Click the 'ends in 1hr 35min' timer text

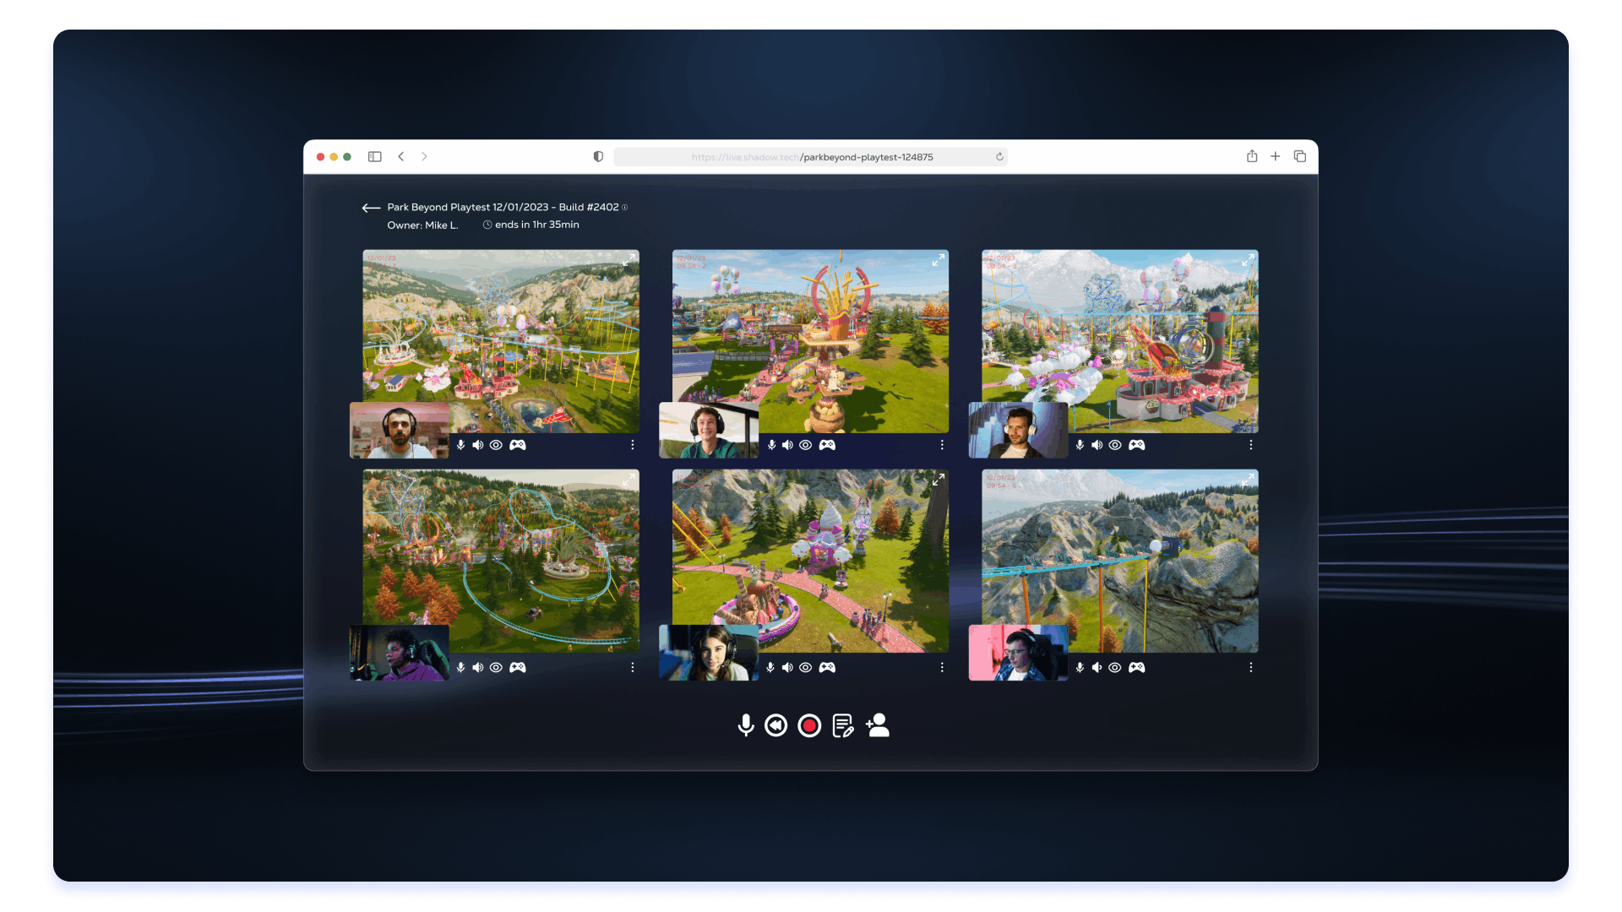tap(537, 225)
